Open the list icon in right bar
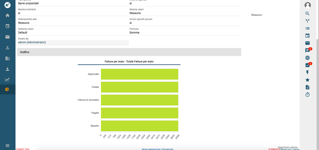This screenshot has width=319, height=150. point(308,28)
